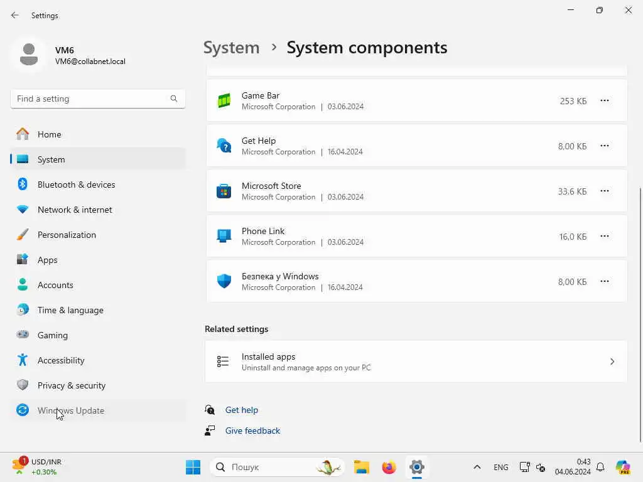This screenshot has width=643, height=482.
Task: Open Apps settings in sidebar
Action: pos(97,260)
